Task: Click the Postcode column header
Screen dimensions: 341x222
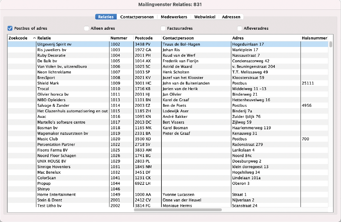Action: (x=147, y=38)
